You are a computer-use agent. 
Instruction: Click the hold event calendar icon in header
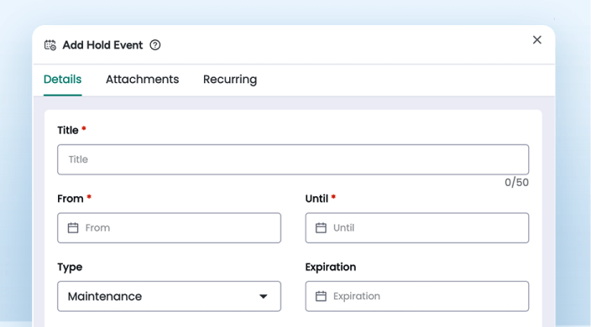pos(50,45)
